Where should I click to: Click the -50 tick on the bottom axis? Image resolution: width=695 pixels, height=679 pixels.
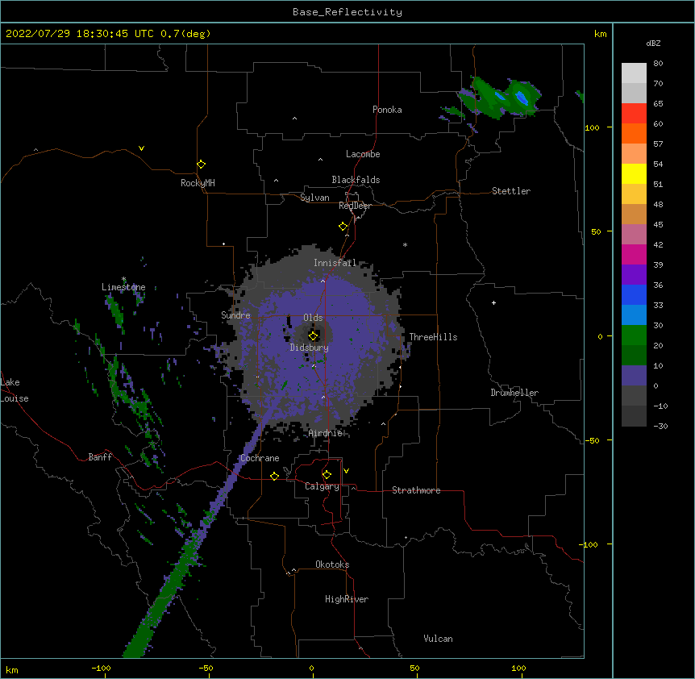click(x=206, y=668)
